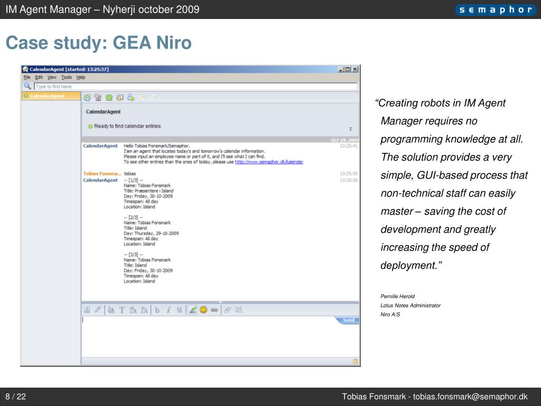Open the Help menu
This screenshot has height=406, width=541.
pos(80,77)
